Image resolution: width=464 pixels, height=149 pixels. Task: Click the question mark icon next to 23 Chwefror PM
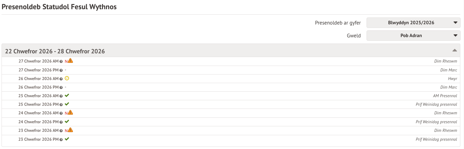tap(61, 139)
